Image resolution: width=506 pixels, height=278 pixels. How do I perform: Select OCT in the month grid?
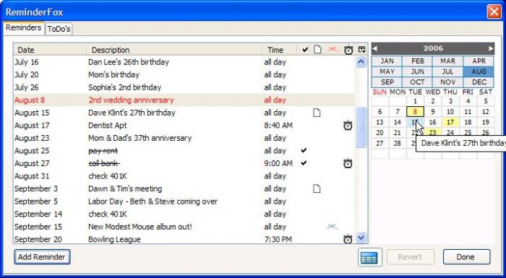click(x=417, y=82)
